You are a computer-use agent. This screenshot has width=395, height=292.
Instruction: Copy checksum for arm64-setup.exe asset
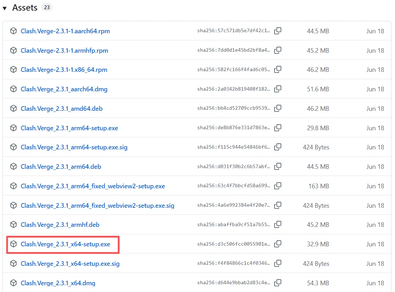click(278, 128)
